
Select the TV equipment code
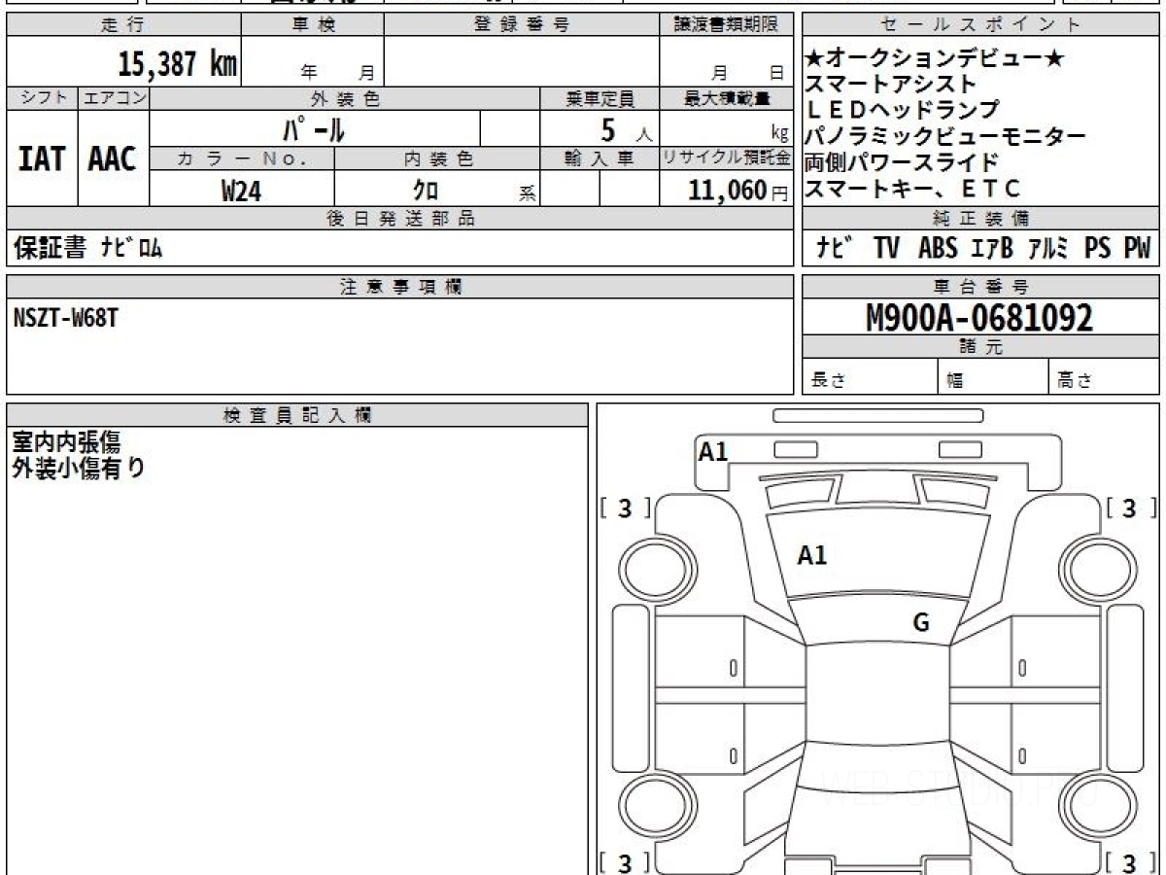coord(886,249)
